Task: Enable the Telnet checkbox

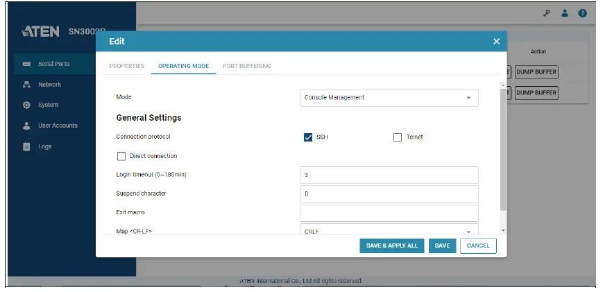Action: point(398,137)
